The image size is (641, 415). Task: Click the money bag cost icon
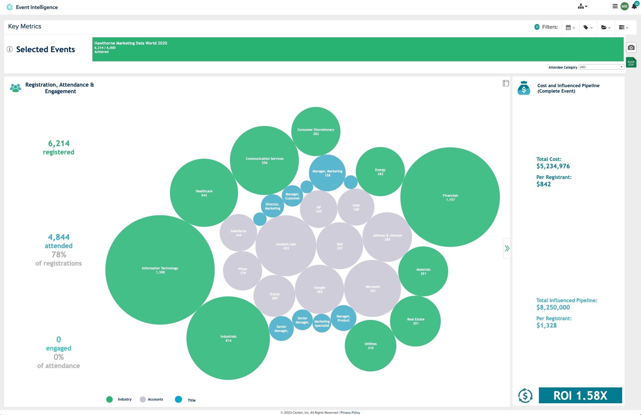pos(524,88)
